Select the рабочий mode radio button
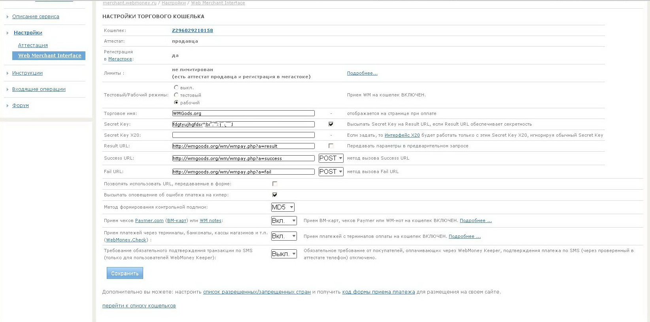 click(176, 102)
